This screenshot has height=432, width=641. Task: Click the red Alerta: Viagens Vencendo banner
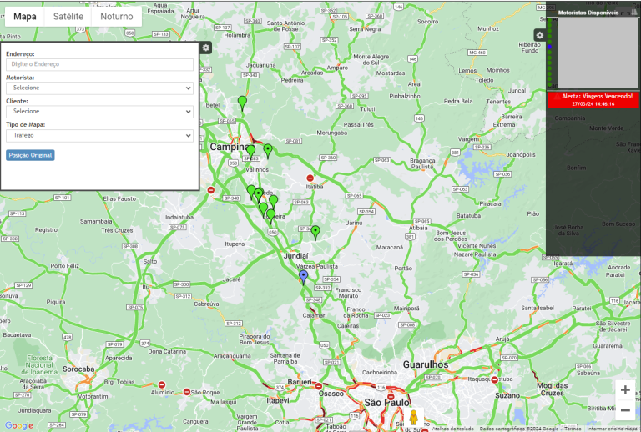pyautogui.click(x=593, y=100)
